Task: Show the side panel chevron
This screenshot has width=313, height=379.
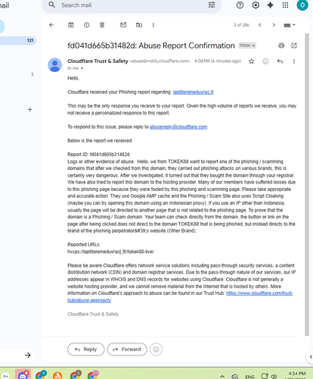Action: [310, 357]
